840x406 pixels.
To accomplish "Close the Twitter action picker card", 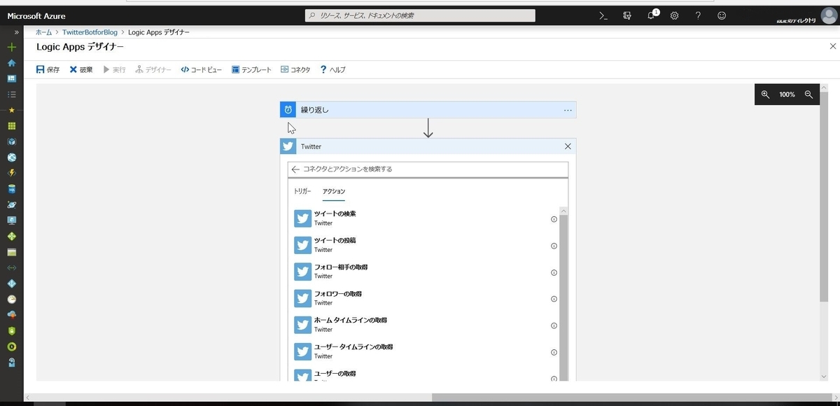I will coord(568,146).
